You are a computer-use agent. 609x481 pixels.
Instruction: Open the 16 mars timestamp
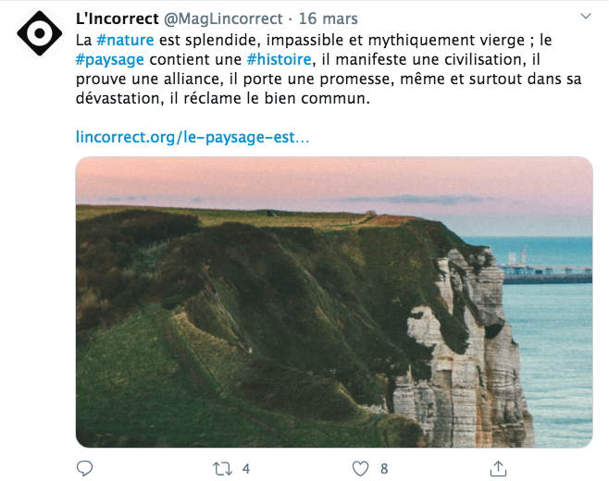click(x=329, y=18)
